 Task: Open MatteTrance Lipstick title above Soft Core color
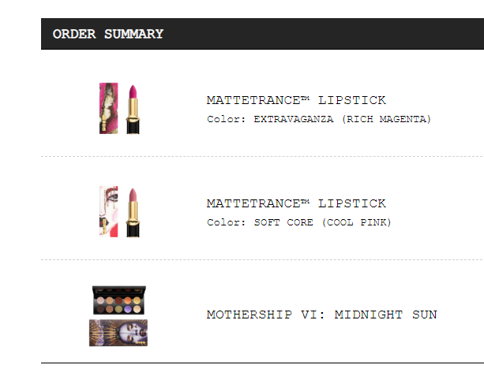296,203
